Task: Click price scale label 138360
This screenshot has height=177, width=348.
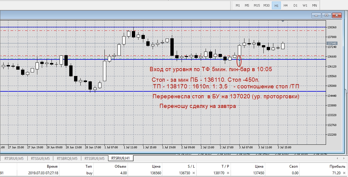Action: [332, 27]
